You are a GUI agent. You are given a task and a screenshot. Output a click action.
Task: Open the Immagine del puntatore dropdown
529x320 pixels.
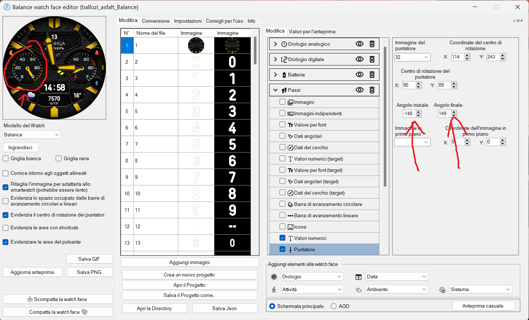(x=412, y=57)
